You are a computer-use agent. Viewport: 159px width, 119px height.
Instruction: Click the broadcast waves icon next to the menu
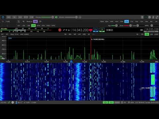click(x=146, y=17)
